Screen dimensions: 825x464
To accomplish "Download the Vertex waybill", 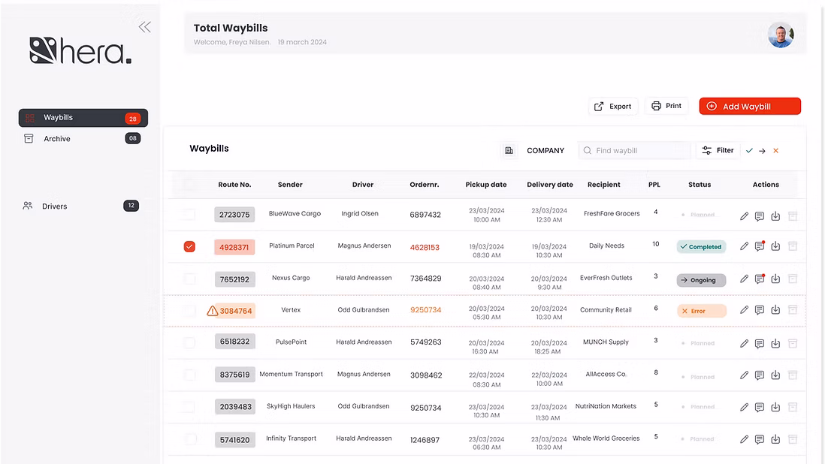I will [775, 310].
